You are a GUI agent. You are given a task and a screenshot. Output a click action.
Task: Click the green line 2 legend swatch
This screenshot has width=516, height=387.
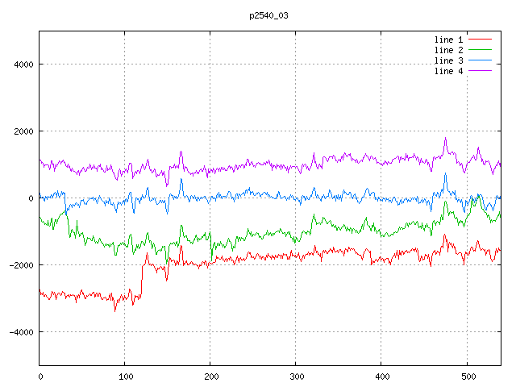[x=480, y=50]
